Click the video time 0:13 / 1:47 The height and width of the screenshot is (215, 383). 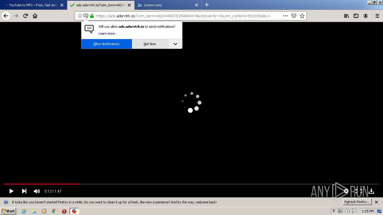pyautogui.click(x=53, y=191)
